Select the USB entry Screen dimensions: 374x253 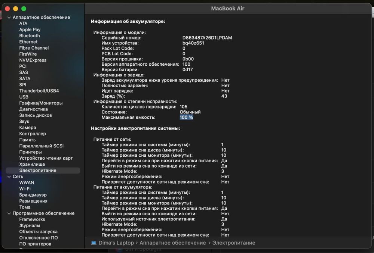(24, 97)
